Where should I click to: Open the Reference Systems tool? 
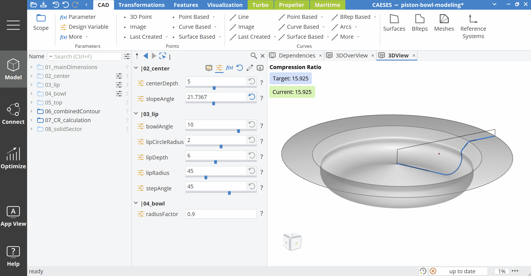[473, 27]
